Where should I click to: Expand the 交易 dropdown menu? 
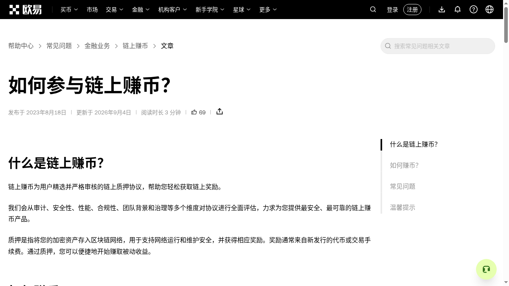point(115,10)
